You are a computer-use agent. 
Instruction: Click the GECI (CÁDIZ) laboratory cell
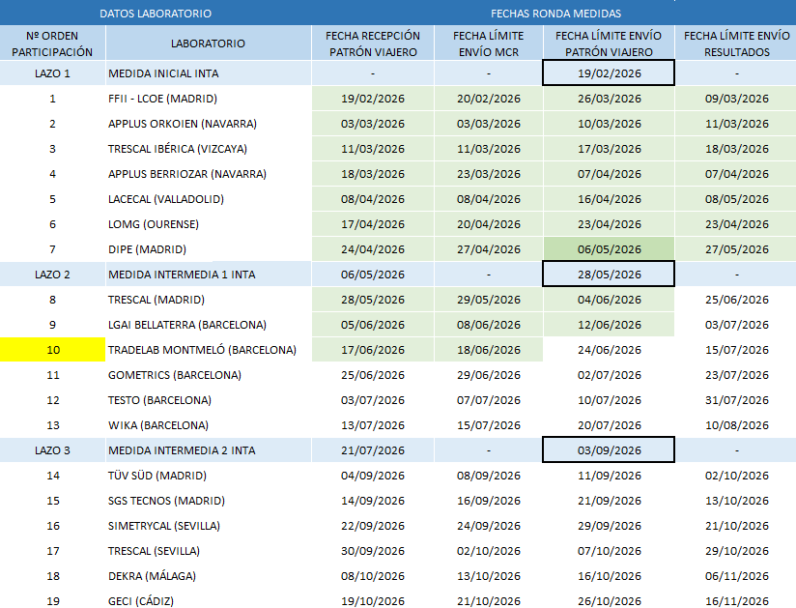[x=208, y=601]
